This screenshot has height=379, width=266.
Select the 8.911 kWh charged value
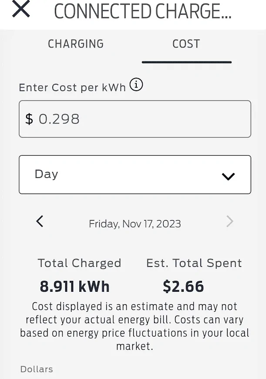[x=74, y=287]
